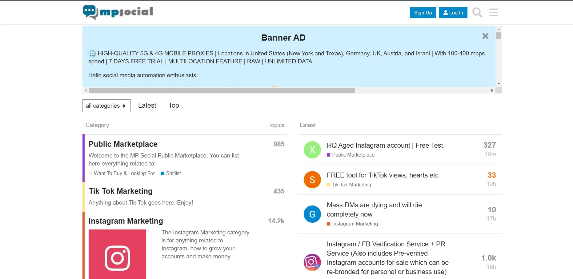573x279 pixels.
Task: Click the Category column header
Action: click(x=97, y=125)
